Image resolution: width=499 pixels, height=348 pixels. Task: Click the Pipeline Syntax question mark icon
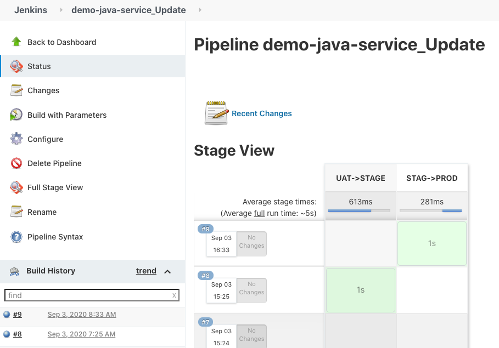pyautogui.click(x=16, y=237)
